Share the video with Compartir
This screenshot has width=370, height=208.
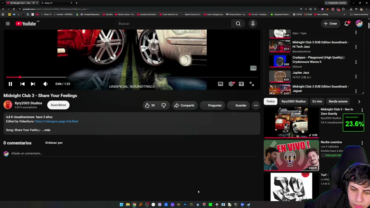click(x=184, y=105)
